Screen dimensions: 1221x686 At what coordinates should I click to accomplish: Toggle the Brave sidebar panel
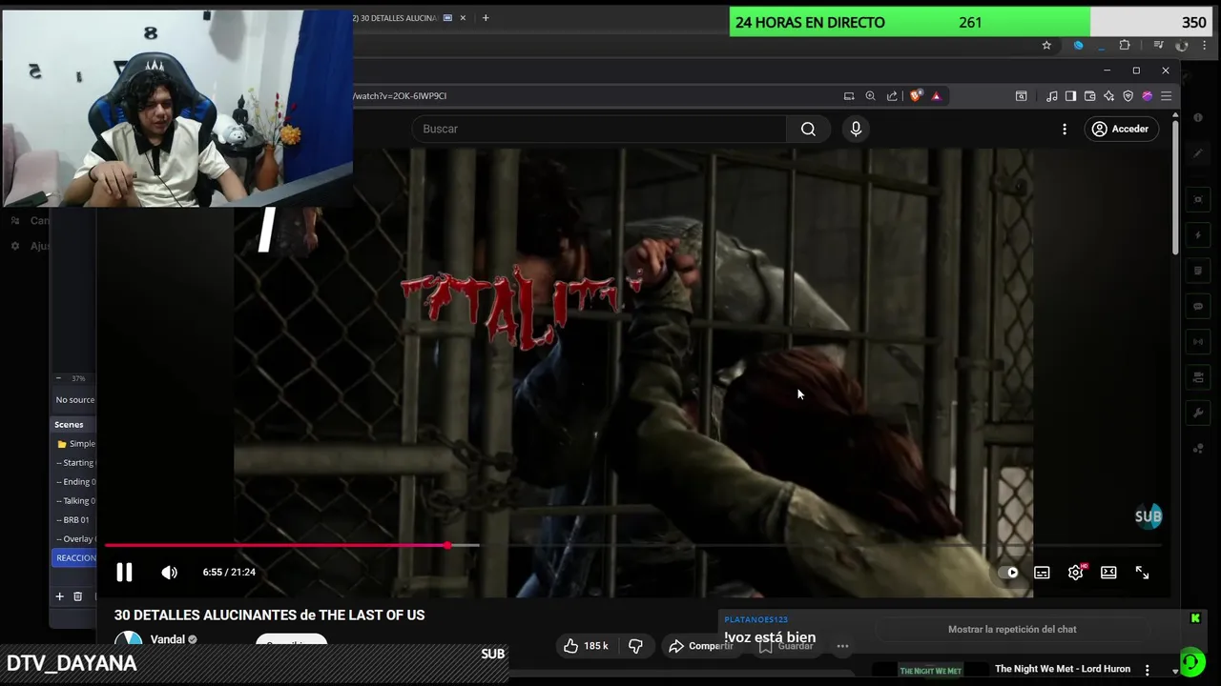1070,96
